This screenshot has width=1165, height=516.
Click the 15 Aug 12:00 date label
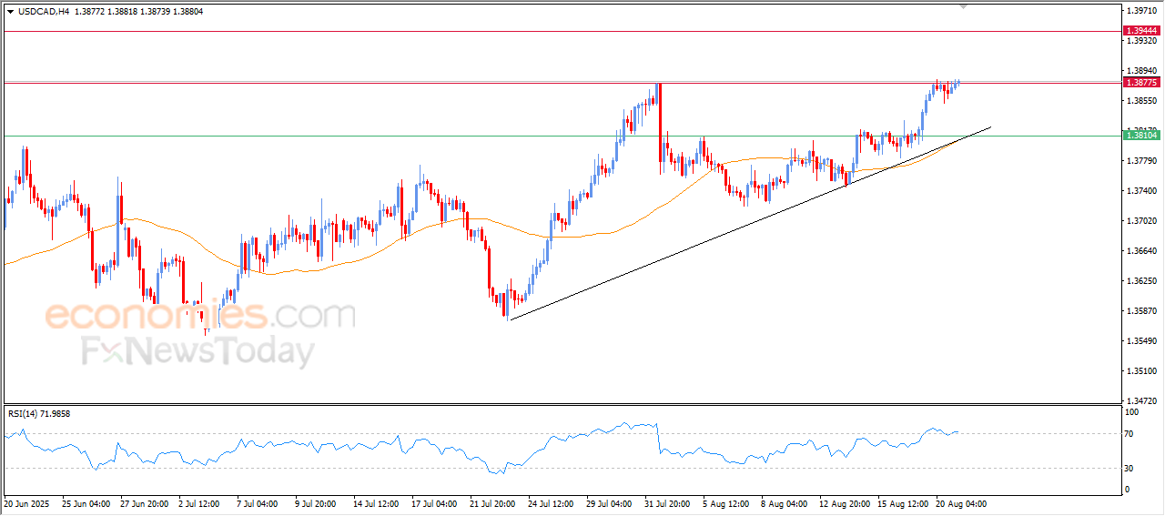point(901,503)
